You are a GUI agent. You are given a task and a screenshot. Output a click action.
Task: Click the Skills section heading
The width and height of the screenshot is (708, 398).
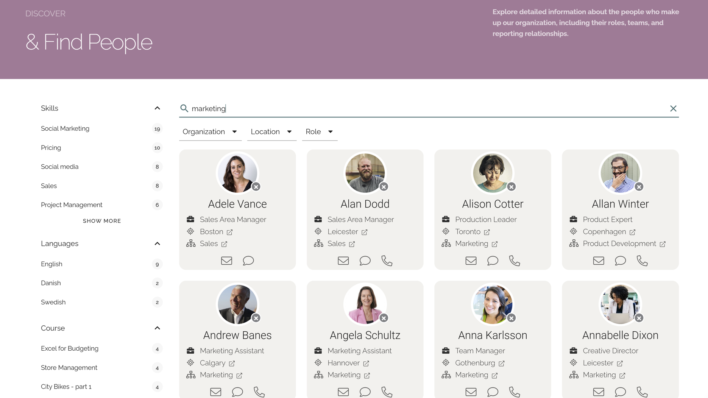click(x=50, y=108)
